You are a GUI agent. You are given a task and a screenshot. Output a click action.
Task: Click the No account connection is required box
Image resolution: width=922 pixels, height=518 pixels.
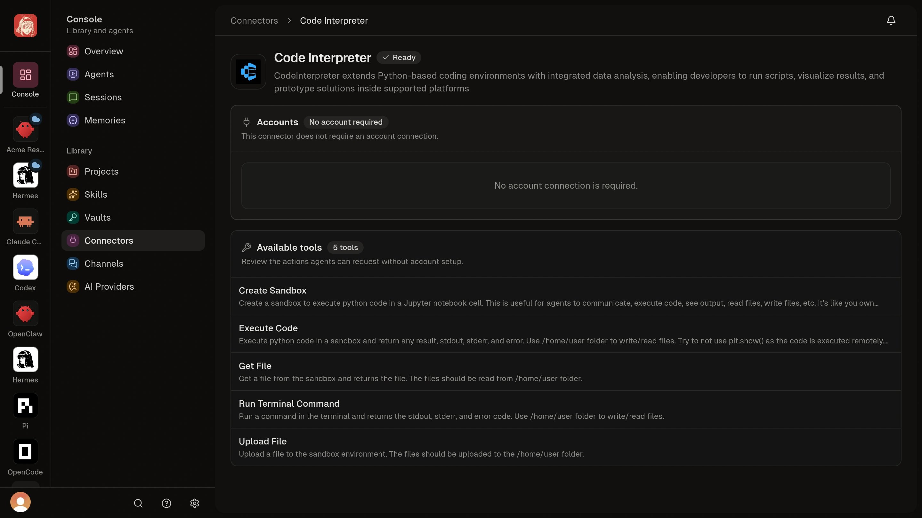(x=566, y=185)
